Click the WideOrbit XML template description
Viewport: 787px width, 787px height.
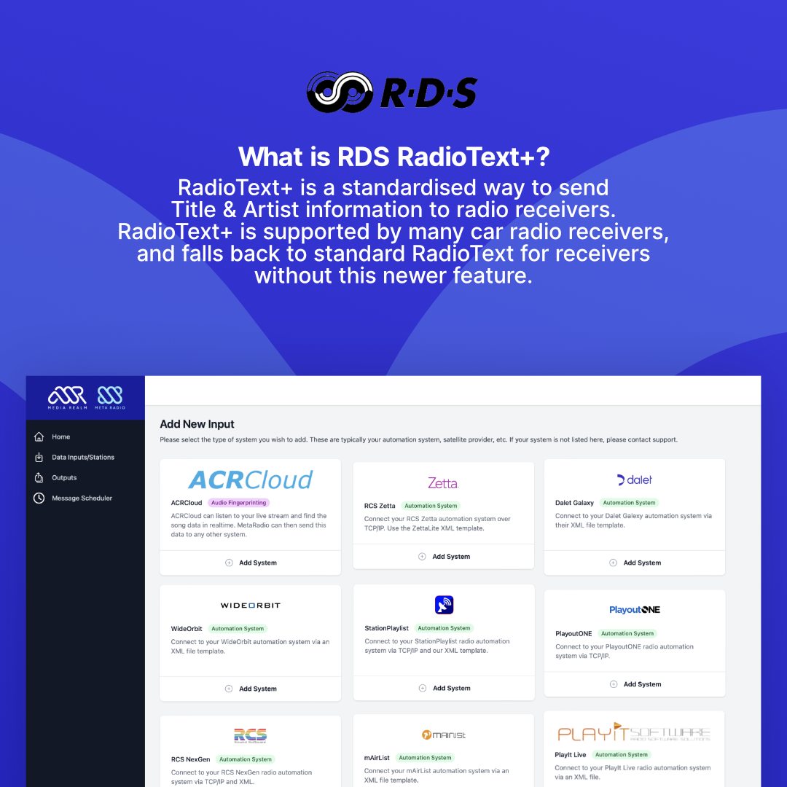coord(250,646)
